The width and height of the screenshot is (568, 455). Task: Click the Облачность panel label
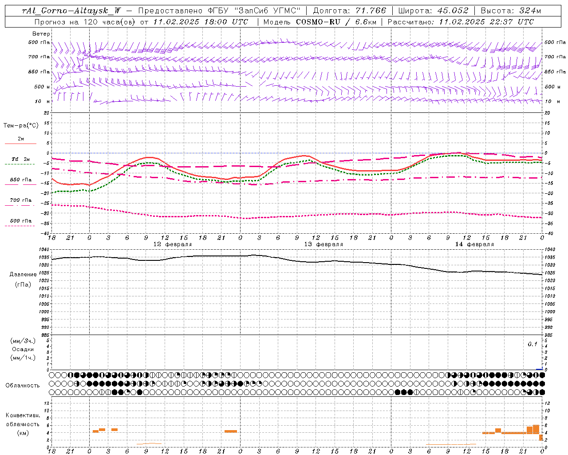(x=23, y=385)
